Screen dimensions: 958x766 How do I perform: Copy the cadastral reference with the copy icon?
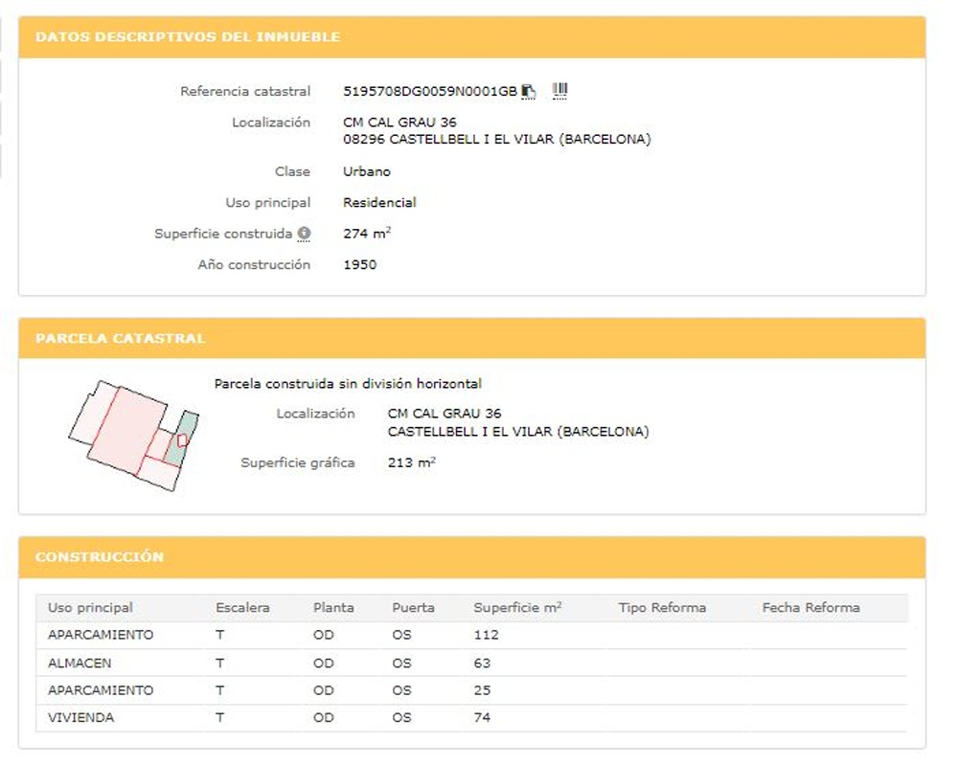tap(529, 92)
